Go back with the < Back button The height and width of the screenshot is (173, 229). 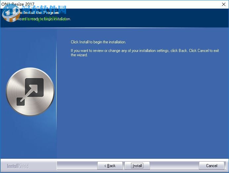coord(110,165)
